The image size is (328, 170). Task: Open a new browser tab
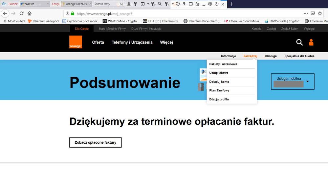(x=231, y=4)
